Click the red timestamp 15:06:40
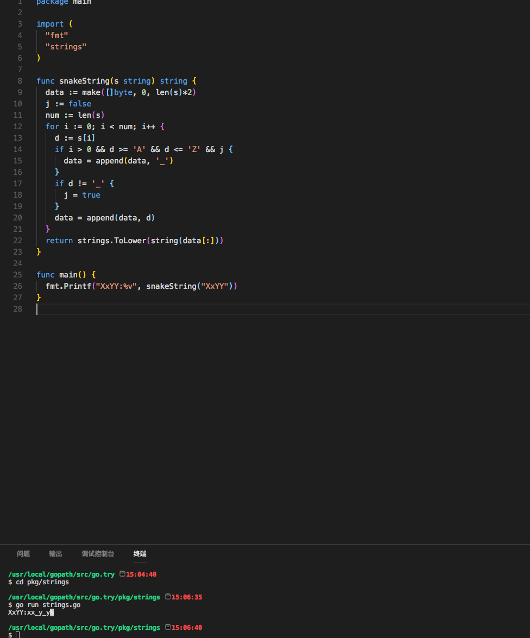530x638 pixels. pos(187,627)
